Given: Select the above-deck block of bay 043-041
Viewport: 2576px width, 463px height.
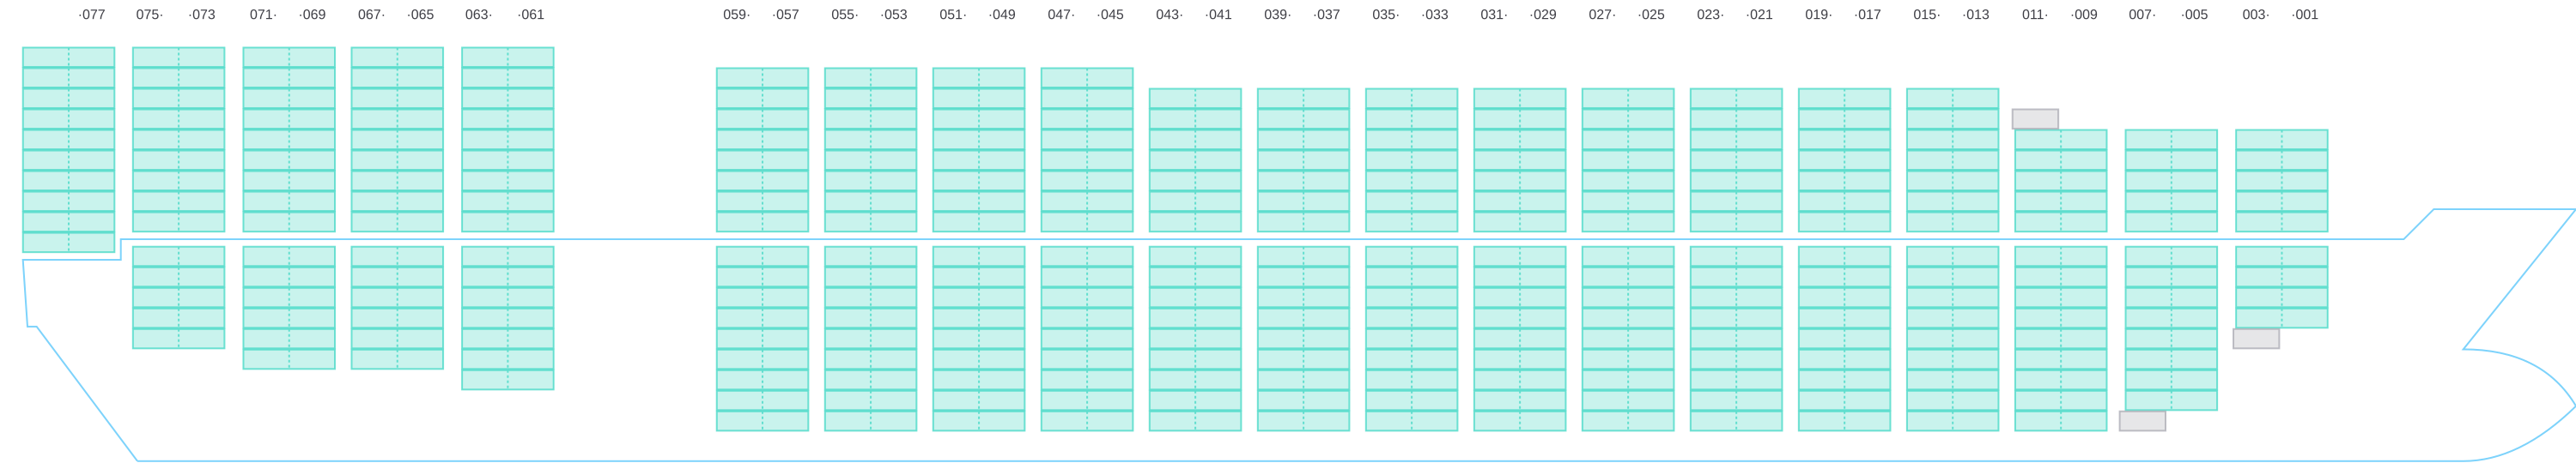Looking at the screenshot, I should click(x=1195, y=159).
